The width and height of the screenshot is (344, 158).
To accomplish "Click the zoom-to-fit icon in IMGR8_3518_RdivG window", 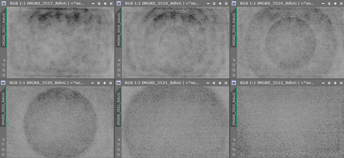I will (119, 65).
